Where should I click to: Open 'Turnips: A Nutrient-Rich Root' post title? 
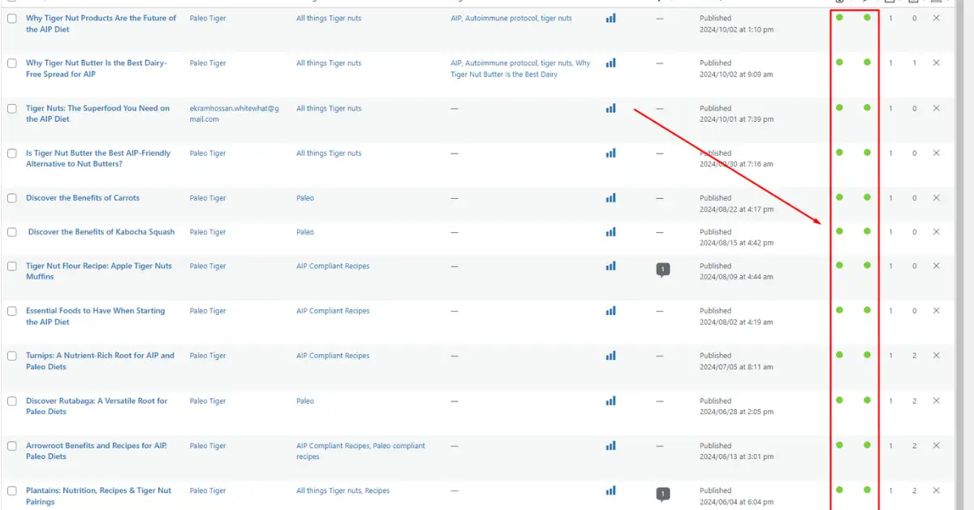100,356
